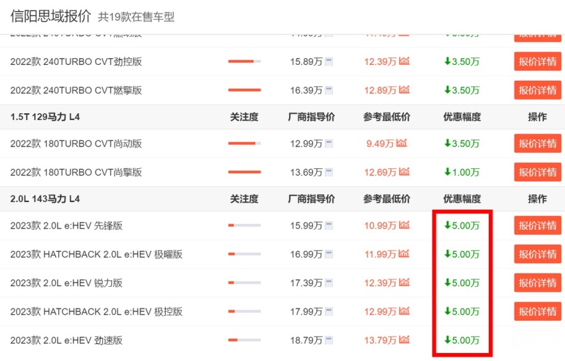Click 优惠幅度 header in 2.0L section
Screen dimensions: 565x361
pos(462,199)
